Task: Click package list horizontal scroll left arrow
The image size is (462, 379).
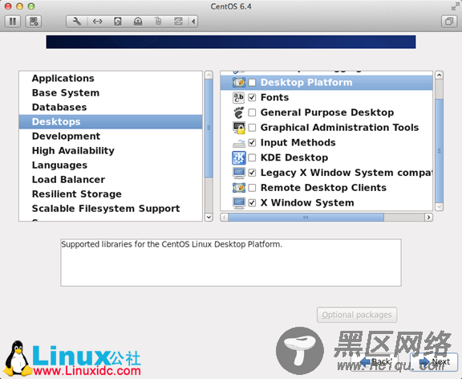Action: [x=225, y=218]
